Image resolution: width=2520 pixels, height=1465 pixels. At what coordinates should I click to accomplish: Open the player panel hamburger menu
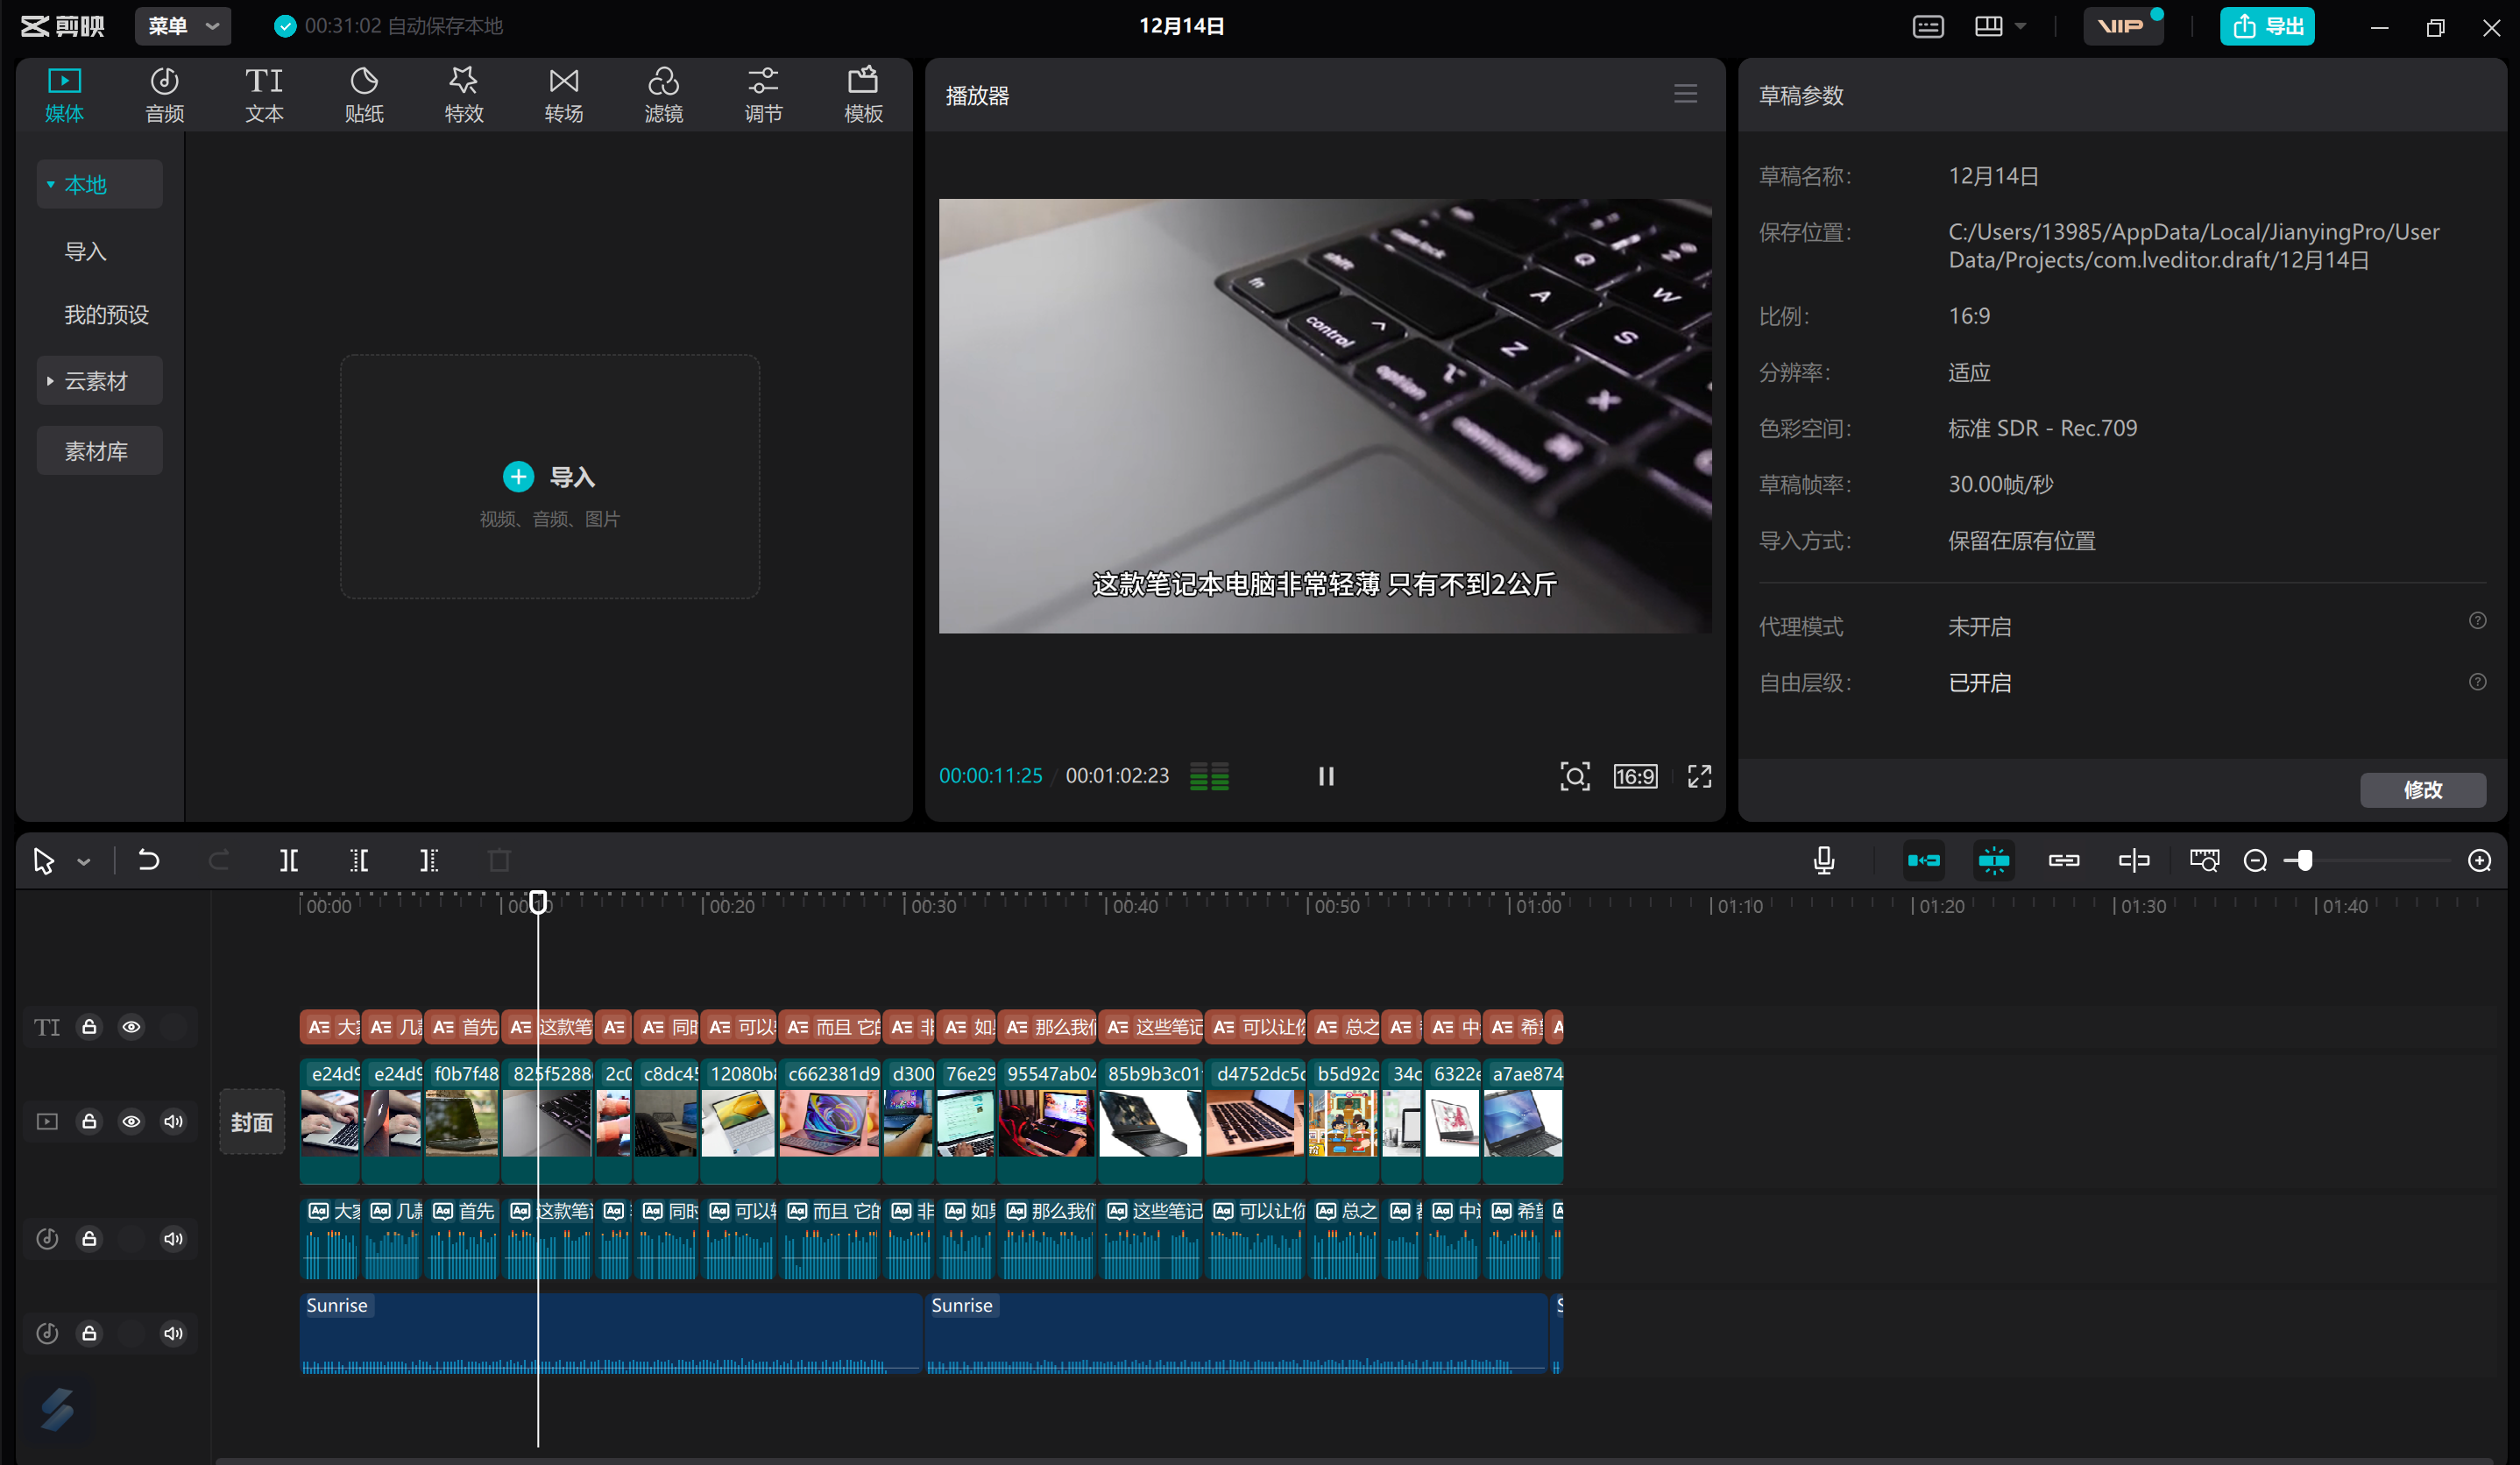tap(1686, 94)
